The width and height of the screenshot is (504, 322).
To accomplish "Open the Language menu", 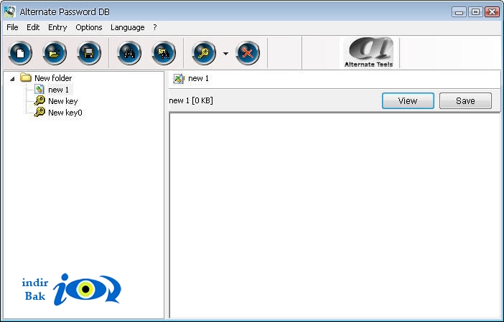I will point(128,27).
